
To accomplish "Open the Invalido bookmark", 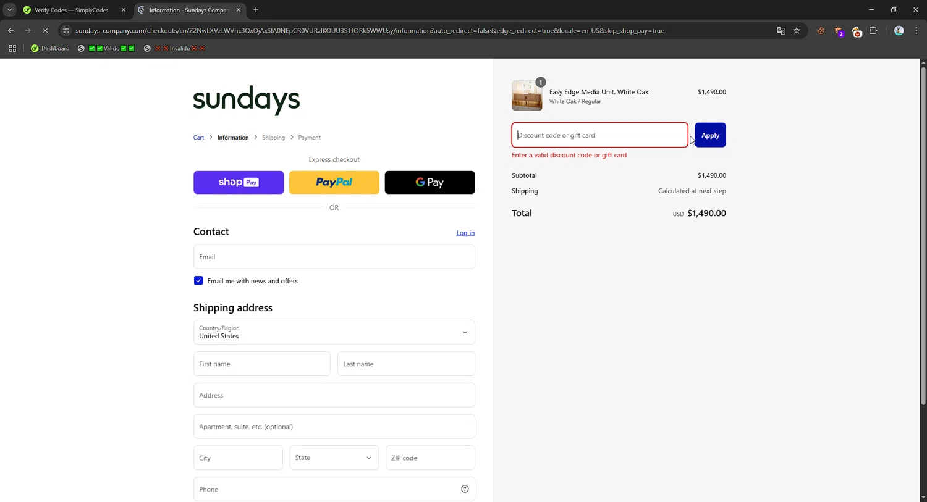I will pos(174,48).
